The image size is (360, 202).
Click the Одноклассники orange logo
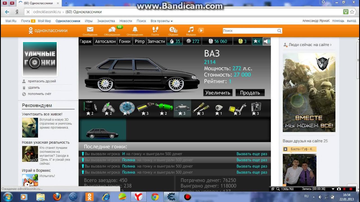(48, 31)
